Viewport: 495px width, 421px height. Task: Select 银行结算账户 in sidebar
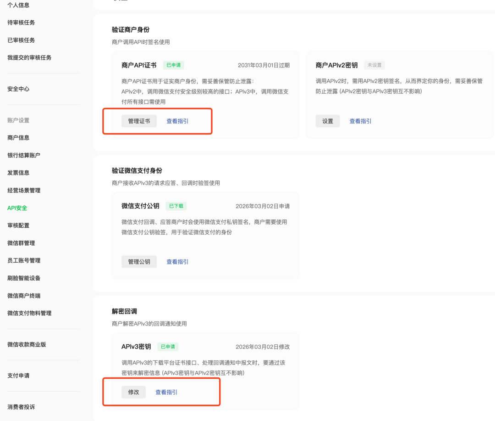pyautogui.click(x=24, y=155)
